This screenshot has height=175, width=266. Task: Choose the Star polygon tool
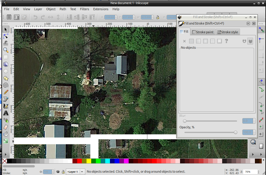tap(6, 78)
